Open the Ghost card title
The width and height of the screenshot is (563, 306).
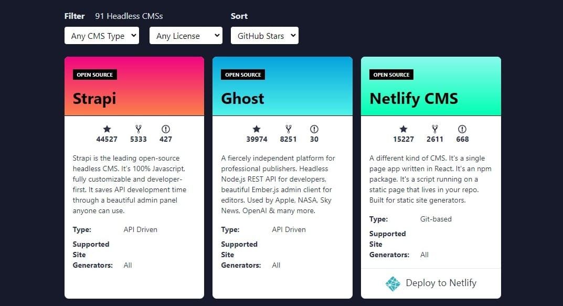tap(242, 99)
